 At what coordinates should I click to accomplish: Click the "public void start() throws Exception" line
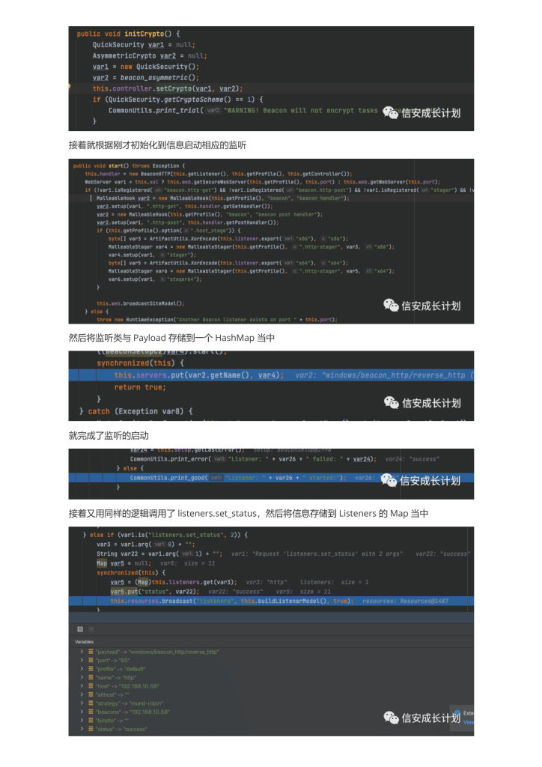point(129,166)
